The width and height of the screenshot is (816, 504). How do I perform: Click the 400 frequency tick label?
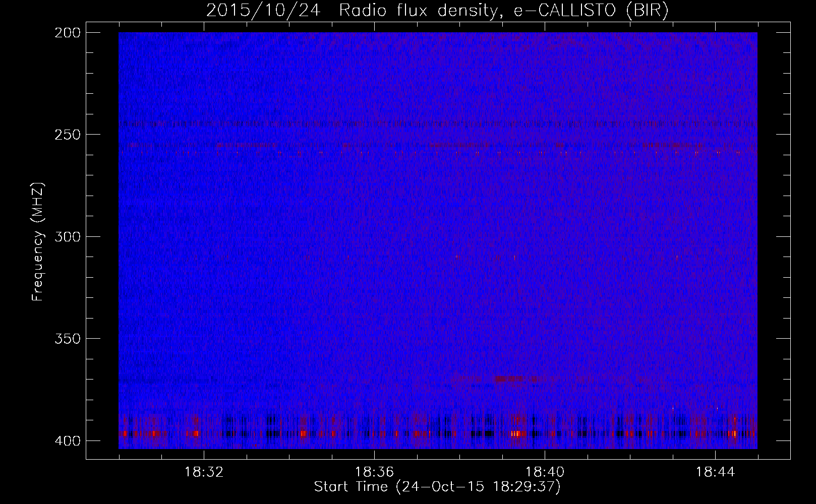click(x=67, y=441)
